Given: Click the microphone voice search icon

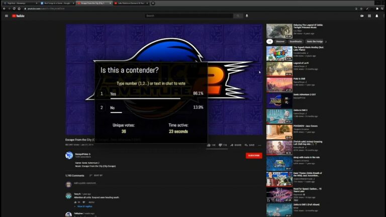Looking at the screenshot, I should [x=247, y=16].
